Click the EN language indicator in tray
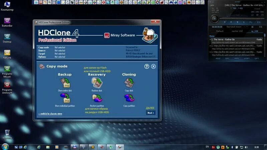Image resolution: width=267 pixels, height=150 pixels. [207, 147]
